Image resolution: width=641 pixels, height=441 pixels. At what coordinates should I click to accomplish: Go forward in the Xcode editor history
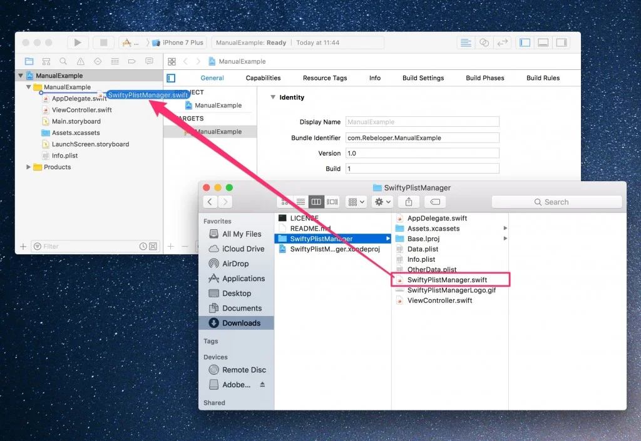tap(198, 61)
